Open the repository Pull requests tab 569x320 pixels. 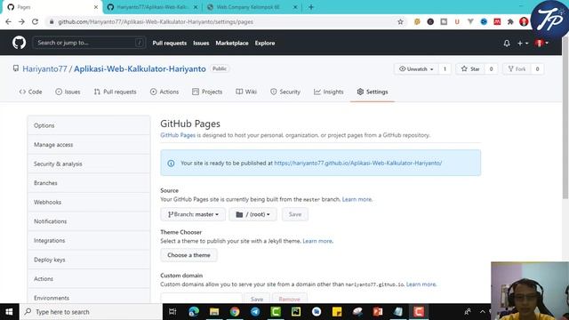point(115,92)
